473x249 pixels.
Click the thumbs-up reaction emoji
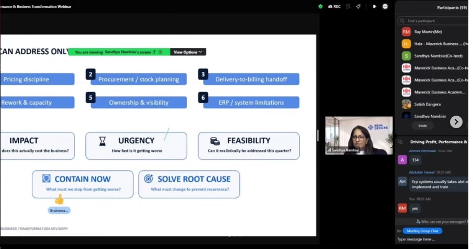point(59,200)
